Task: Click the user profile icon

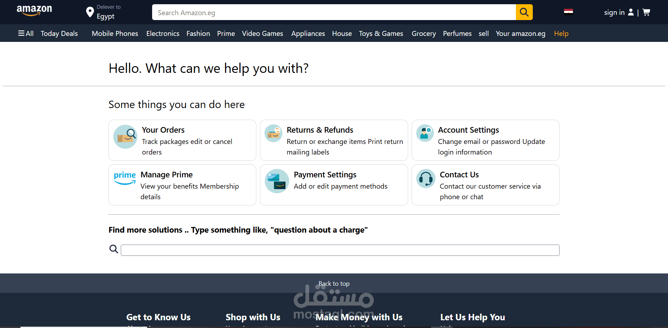Action: pos(631,12)
